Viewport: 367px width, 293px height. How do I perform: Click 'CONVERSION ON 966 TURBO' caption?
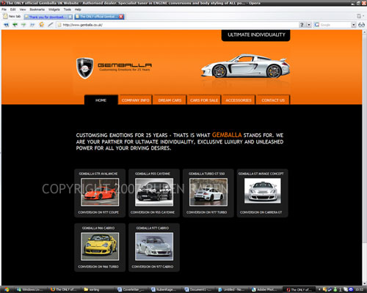(x=98, y=267)
